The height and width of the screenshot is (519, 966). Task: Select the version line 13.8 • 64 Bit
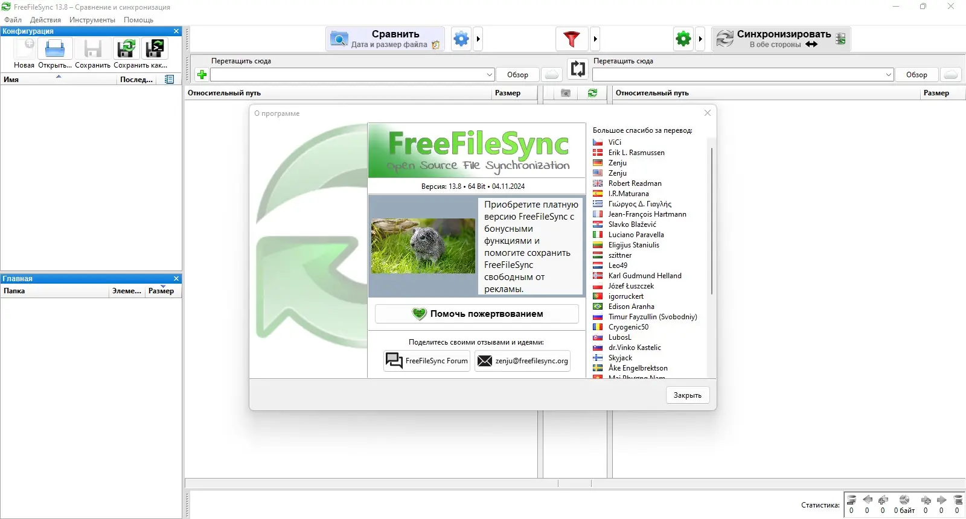point(473,186)
